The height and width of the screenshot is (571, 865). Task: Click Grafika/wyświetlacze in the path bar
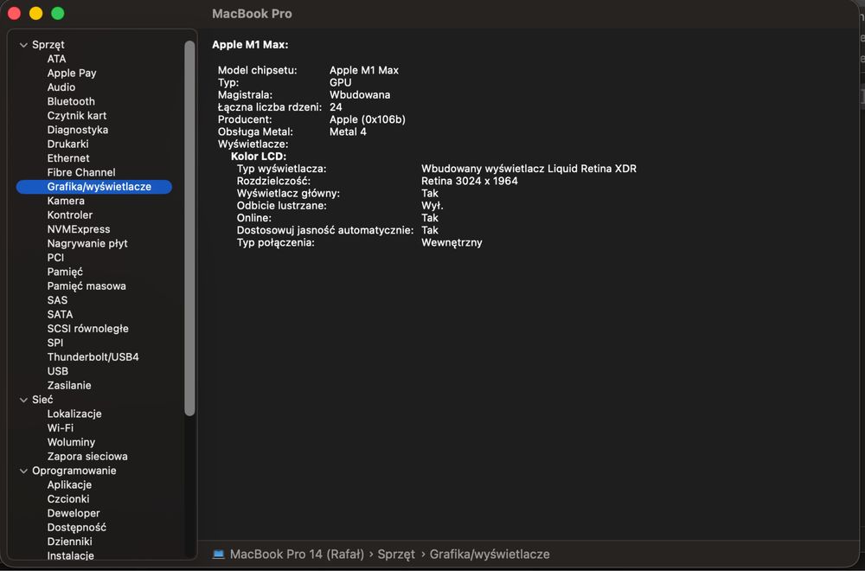[489, 554]
